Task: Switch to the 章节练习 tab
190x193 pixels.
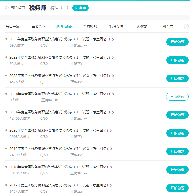Action: pyautogui.click(x=38, y=27)
